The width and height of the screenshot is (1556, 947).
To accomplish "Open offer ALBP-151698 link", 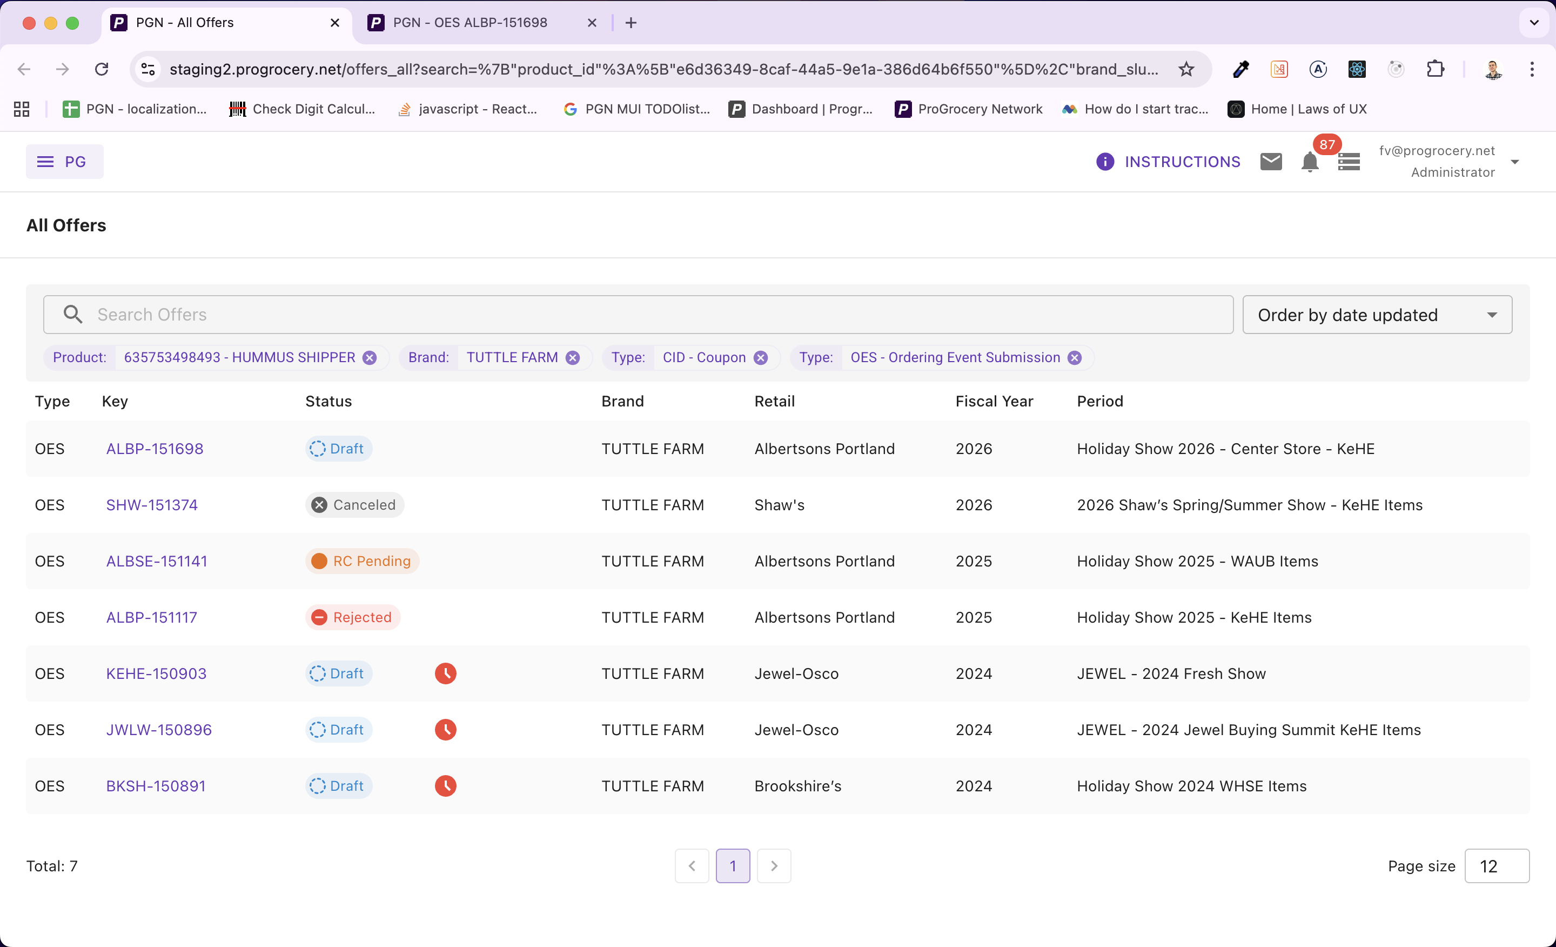I will coord(155,449).
